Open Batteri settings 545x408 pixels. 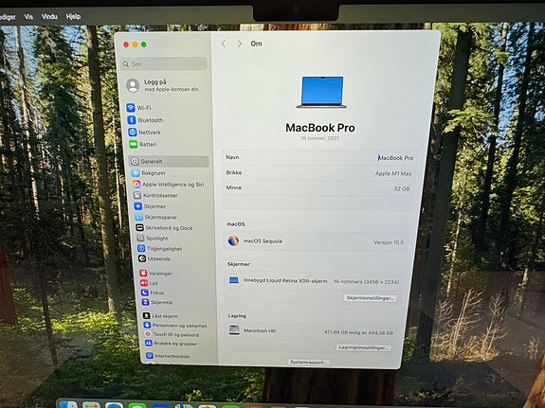click(143, 144)
